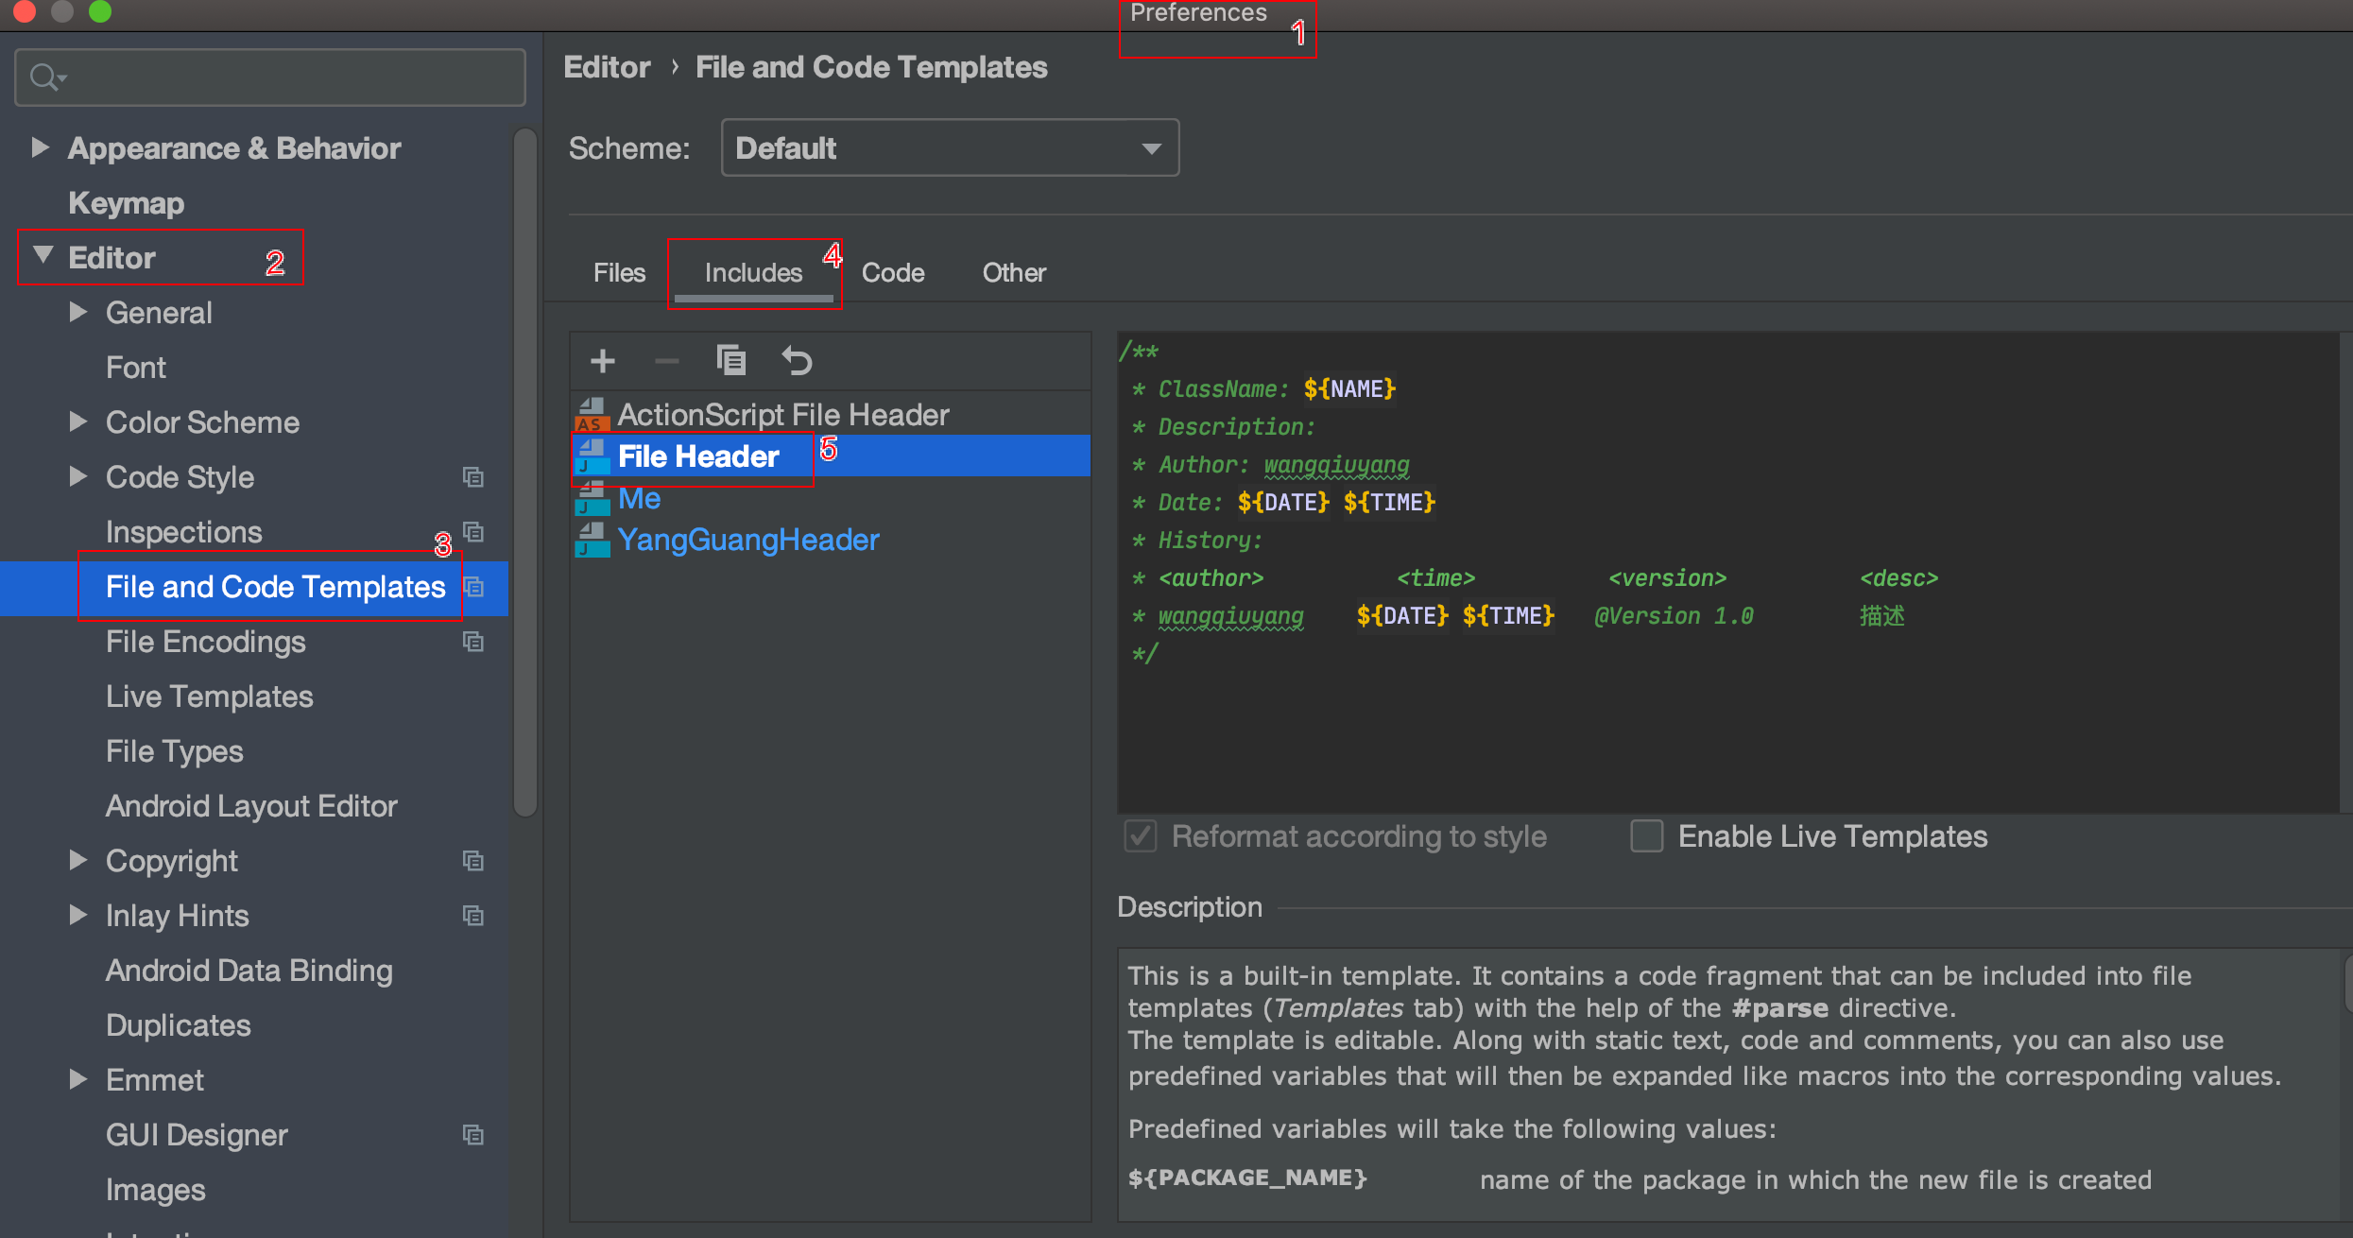Viewport: 2353px width, 1238px height.
Task: Click the settings search field
Action: coord(270,77)
